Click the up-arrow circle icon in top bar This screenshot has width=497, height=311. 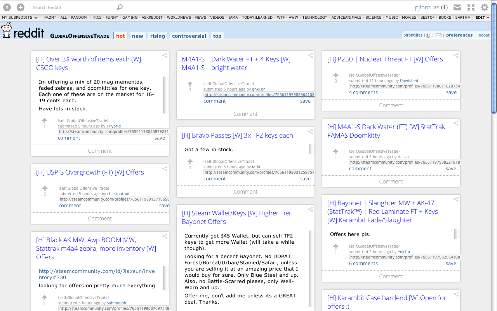7,7
